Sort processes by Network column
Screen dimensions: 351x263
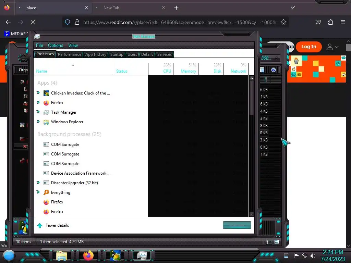click(x=236, y=69)
